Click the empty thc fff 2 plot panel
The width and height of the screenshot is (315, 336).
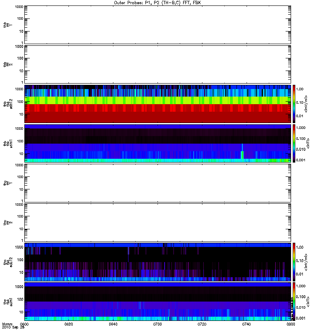point(157,223)
